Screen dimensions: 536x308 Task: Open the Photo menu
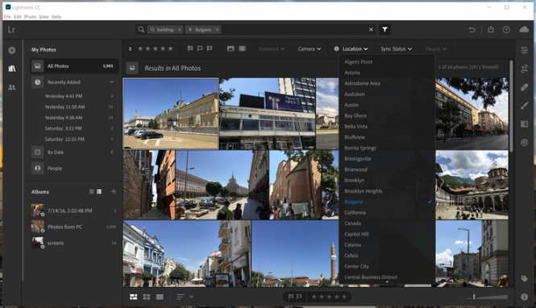click(30, 16)
